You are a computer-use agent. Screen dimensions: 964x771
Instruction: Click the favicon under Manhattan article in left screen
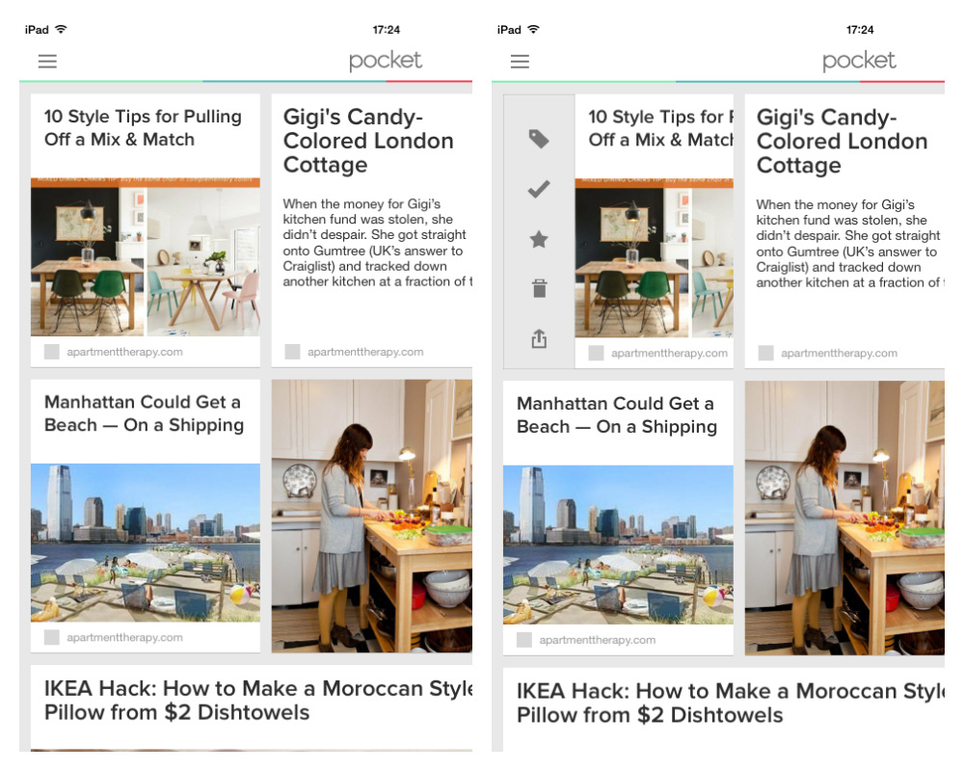click(52, 637)
